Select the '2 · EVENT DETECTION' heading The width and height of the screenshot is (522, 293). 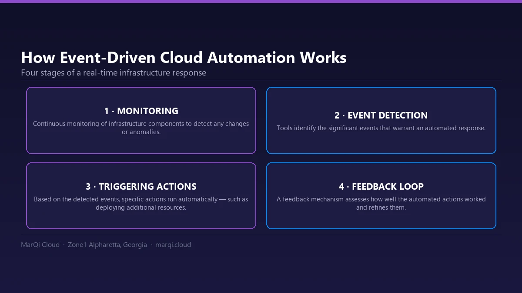click(381, 115)
